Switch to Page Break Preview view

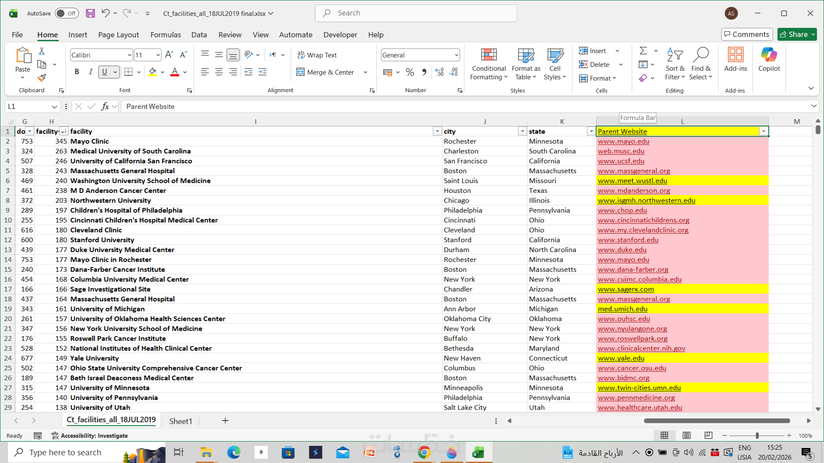(708, 436)
